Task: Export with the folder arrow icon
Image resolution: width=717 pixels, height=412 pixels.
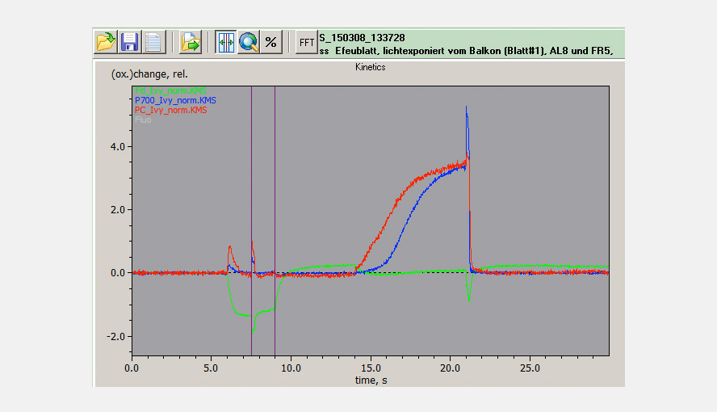Action: coord(191,42)
